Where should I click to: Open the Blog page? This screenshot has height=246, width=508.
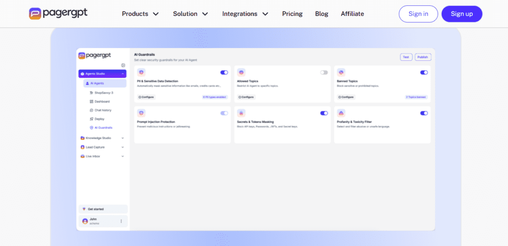click(x=321, y=14)
